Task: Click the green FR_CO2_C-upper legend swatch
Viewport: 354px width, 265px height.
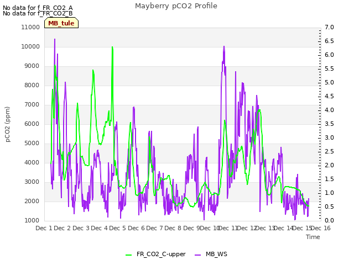Action: click(129, 255)
